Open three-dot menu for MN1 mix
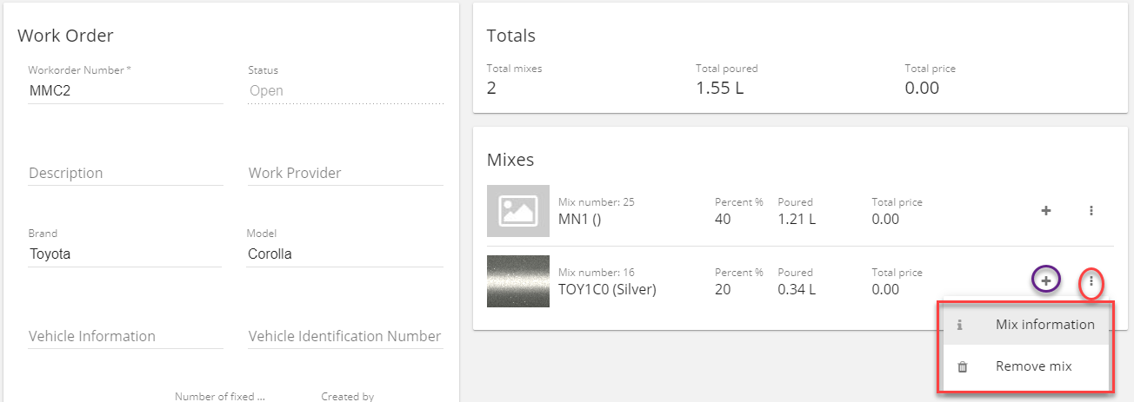This screenshot has height=402, width=1134. tap(1091, 210)
